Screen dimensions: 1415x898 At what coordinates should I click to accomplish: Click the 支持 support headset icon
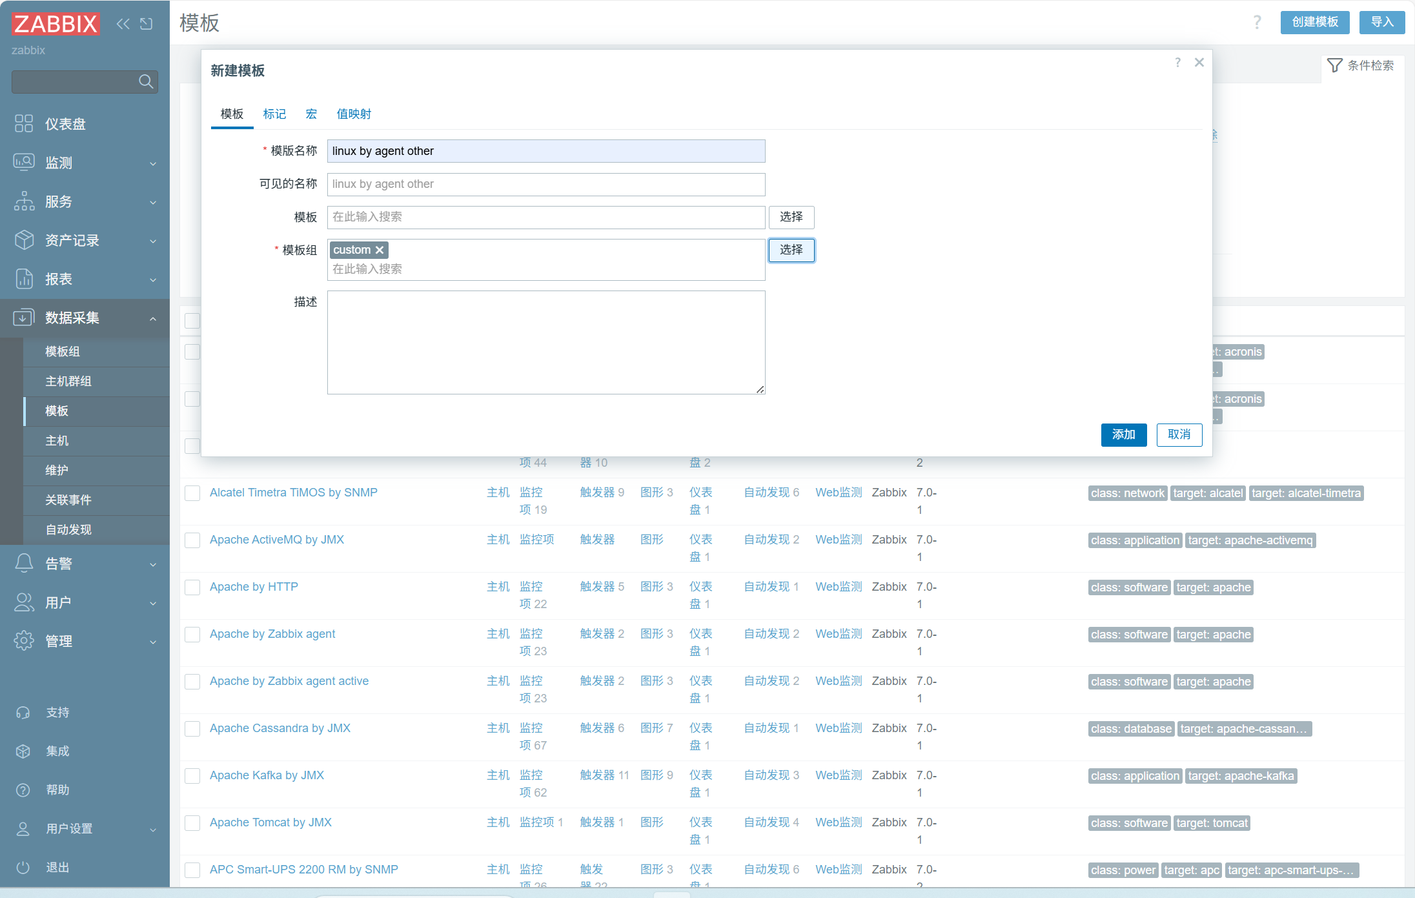tap(23, 712)
